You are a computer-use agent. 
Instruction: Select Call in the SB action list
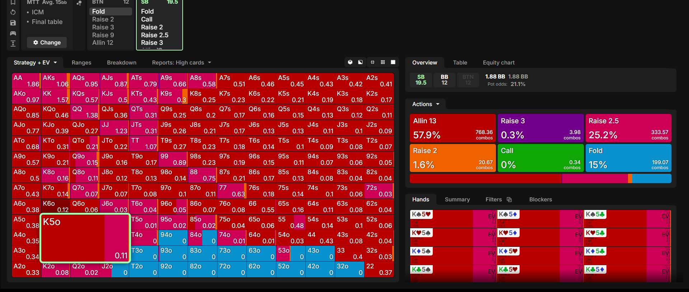(147, 19)
